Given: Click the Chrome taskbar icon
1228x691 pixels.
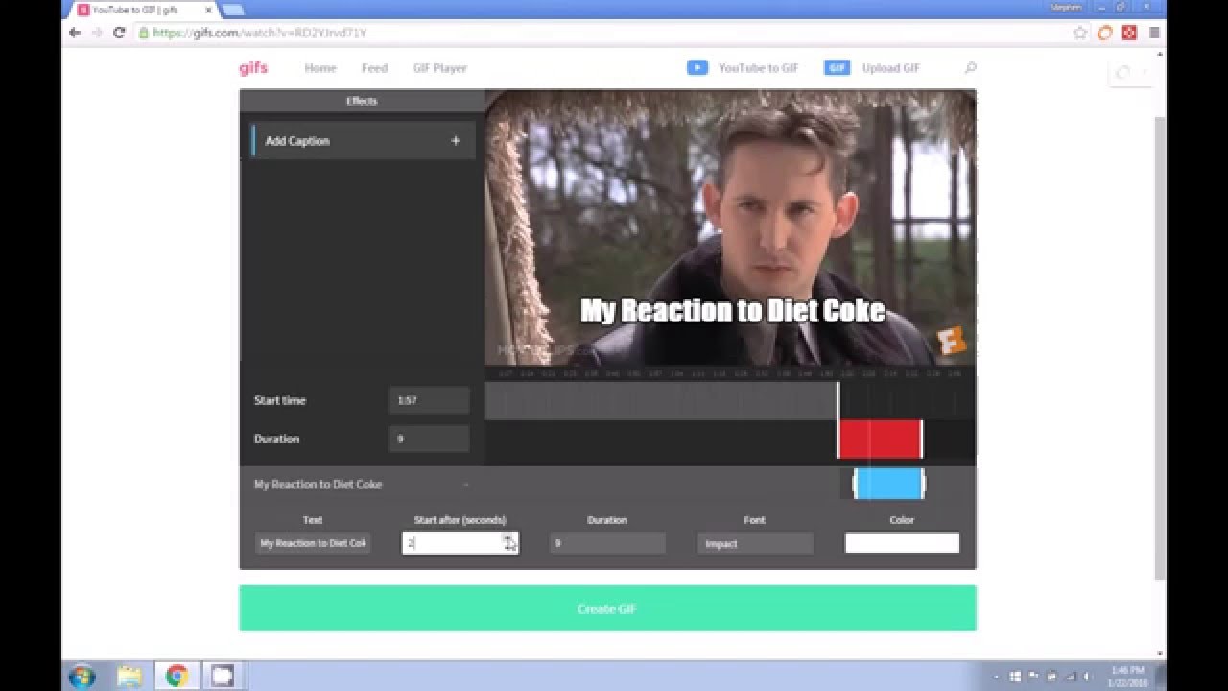Looking at the screenshot, I should click(x=177, y=676).
